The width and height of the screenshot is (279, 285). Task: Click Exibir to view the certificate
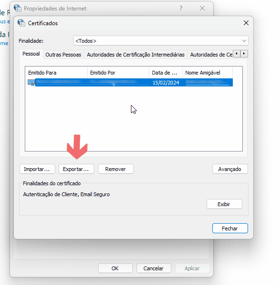pyautogui.click(x=224, y=204)
